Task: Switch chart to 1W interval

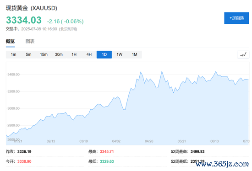Action: click(120, 54)
